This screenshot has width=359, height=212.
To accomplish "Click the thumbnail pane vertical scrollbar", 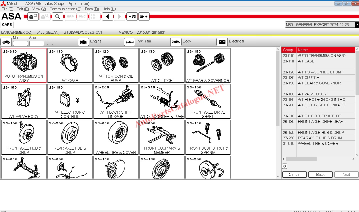I will (277, 113).
